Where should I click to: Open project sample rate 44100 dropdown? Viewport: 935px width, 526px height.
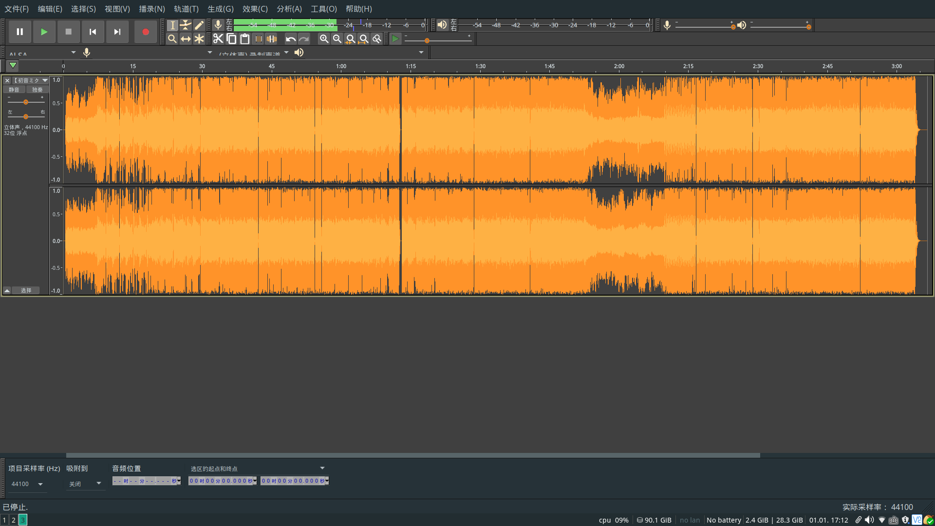(x=40, y=484)
